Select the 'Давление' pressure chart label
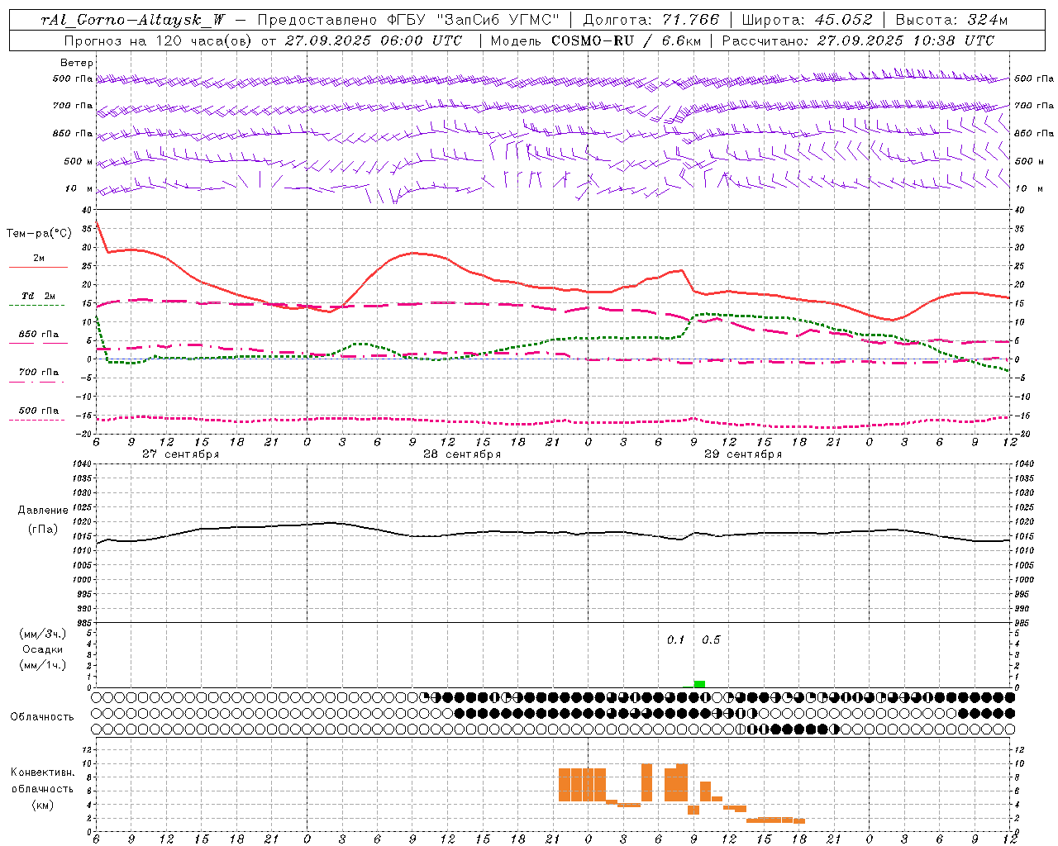This screenshot has height=846, width=1058. click(x=43, y=511)
